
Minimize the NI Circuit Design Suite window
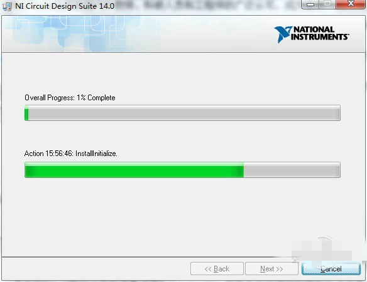pos(310,4)
